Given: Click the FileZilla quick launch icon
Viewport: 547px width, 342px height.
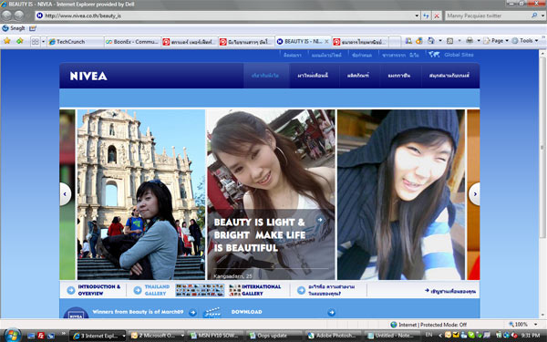Looking at the screenshot, I should point(41,336).
